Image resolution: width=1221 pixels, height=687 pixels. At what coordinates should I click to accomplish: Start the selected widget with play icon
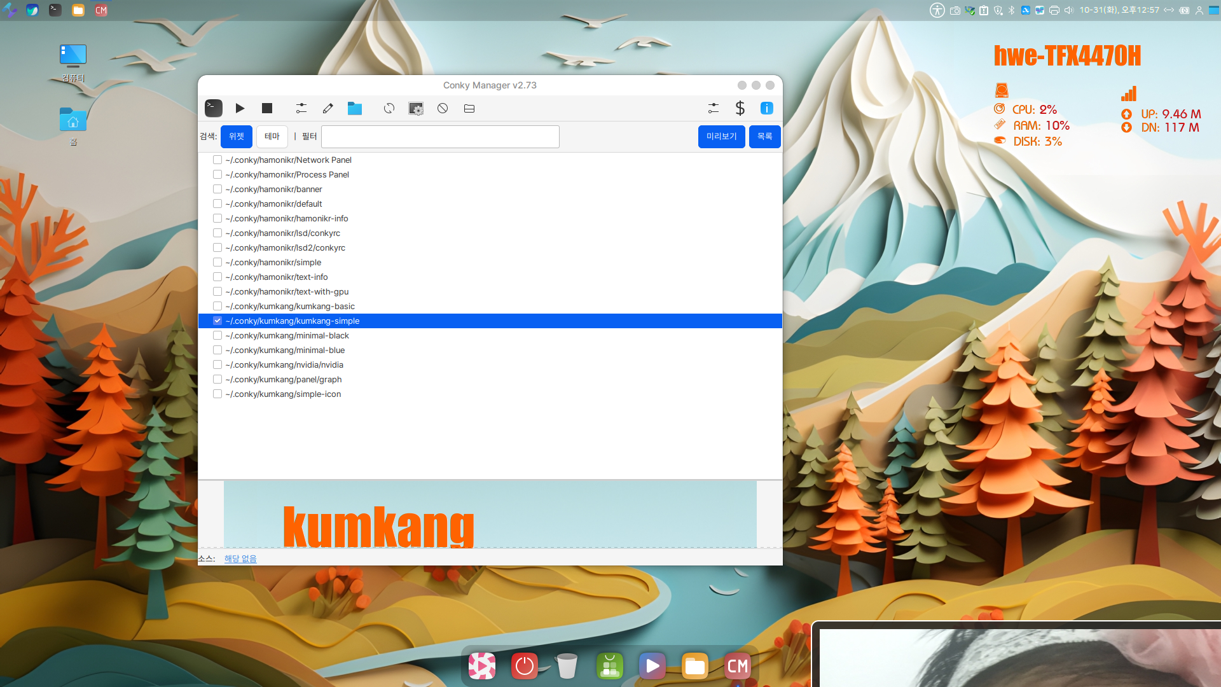click(240, 108)
